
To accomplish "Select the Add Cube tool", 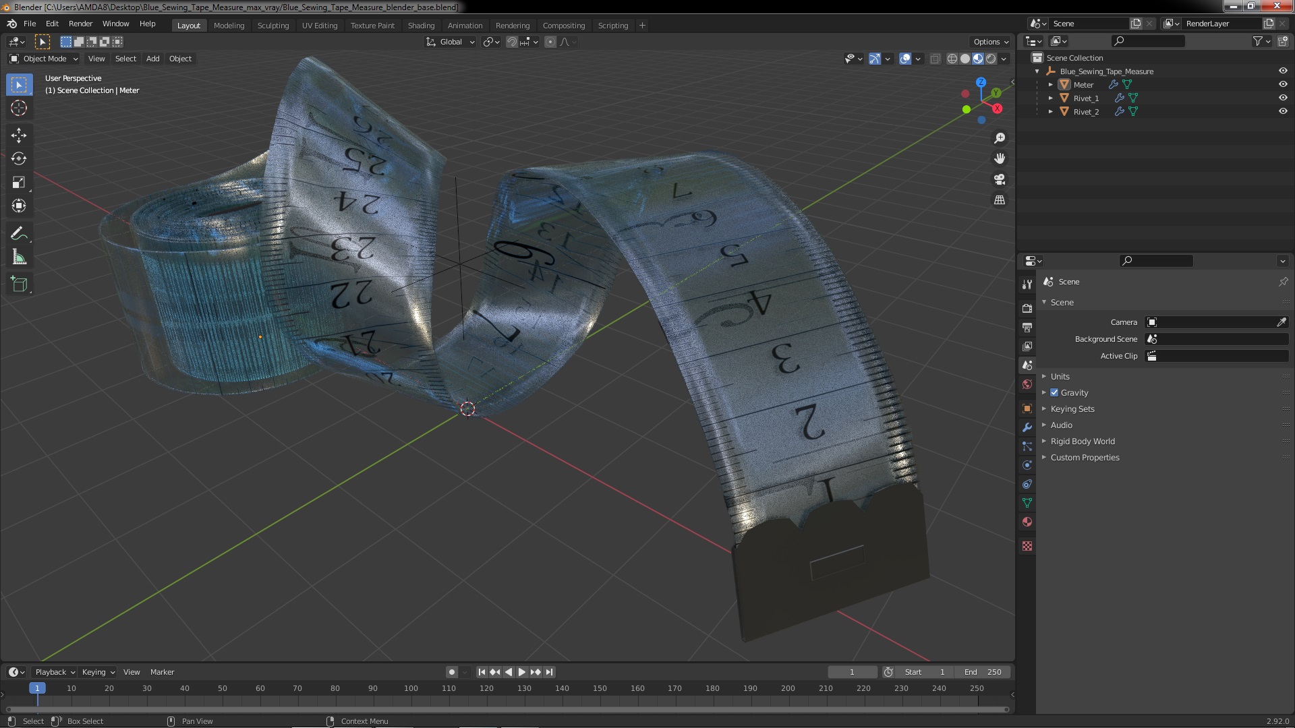I will click(19, 284).
